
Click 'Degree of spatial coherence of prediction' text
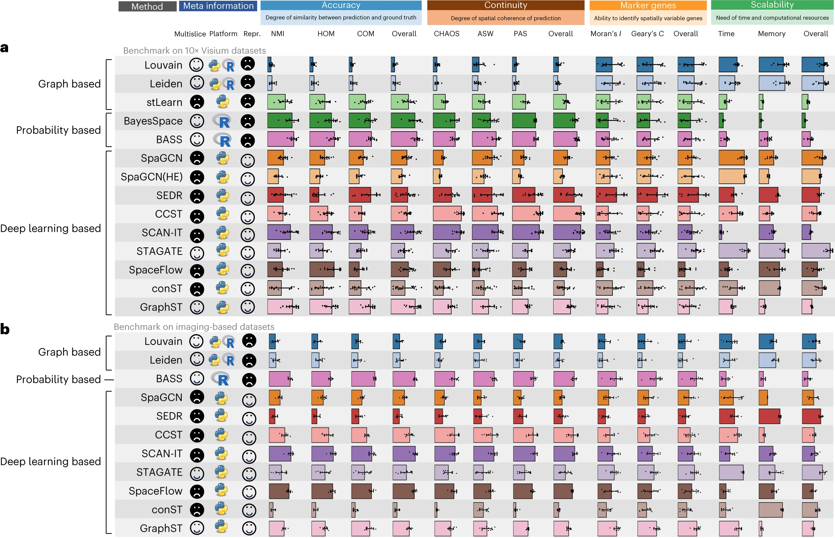point(506,18)
